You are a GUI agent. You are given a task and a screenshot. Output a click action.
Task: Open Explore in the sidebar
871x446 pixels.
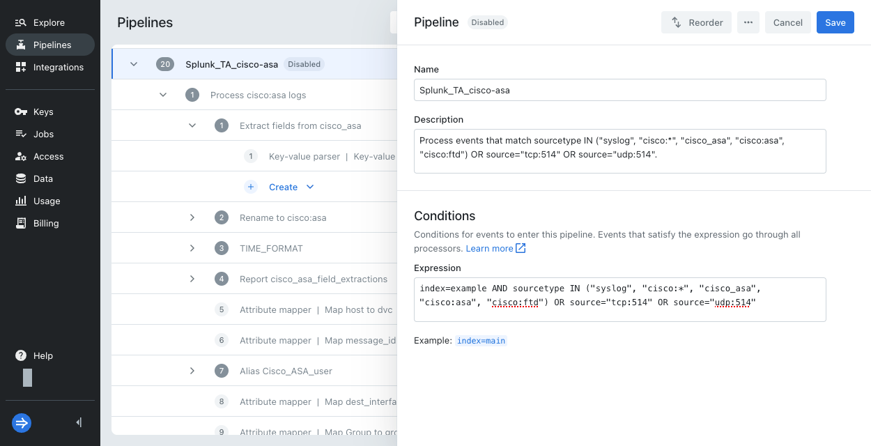[49, 22]
